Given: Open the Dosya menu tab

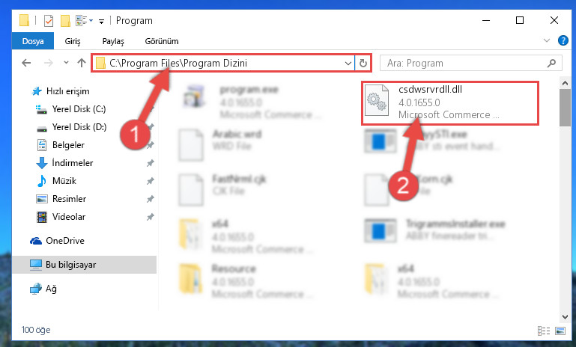Looking at the screenshot, I should (x=33, y=41).
